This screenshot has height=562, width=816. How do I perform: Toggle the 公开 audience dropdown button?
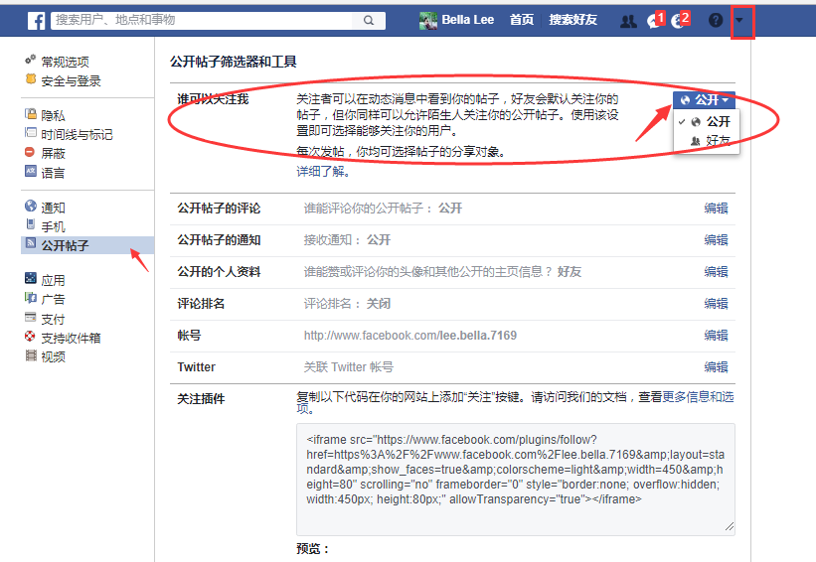tap(704, 100)
